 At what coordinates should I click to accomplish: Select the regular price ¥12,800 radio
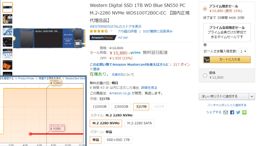[x=205, y=75]
